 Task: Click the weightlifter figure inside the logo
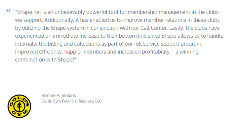[x=19, y=106]
